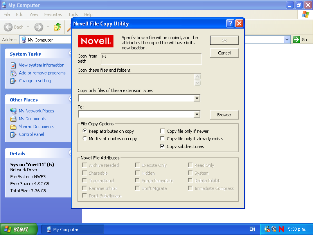Screen dimensions: 313x235
Task: Click the network connection tray icon with red X
Action: click(267, 229)
